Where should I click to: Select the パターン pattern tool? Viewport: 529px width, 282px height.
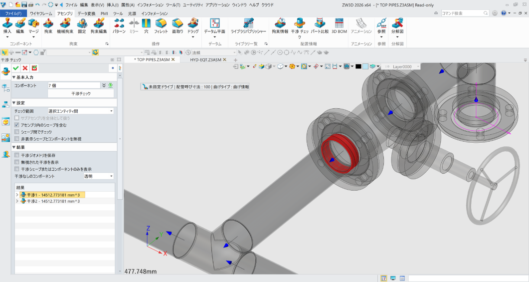pos(119,26)
